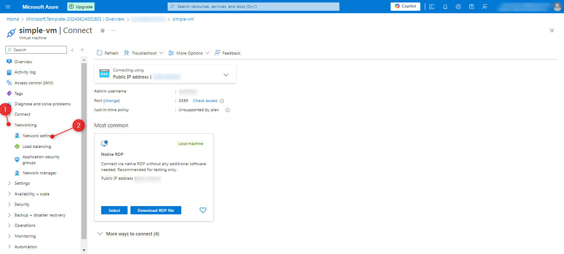
Task: Click the Refresh toolbar icon
Action: tap(100, 53)
